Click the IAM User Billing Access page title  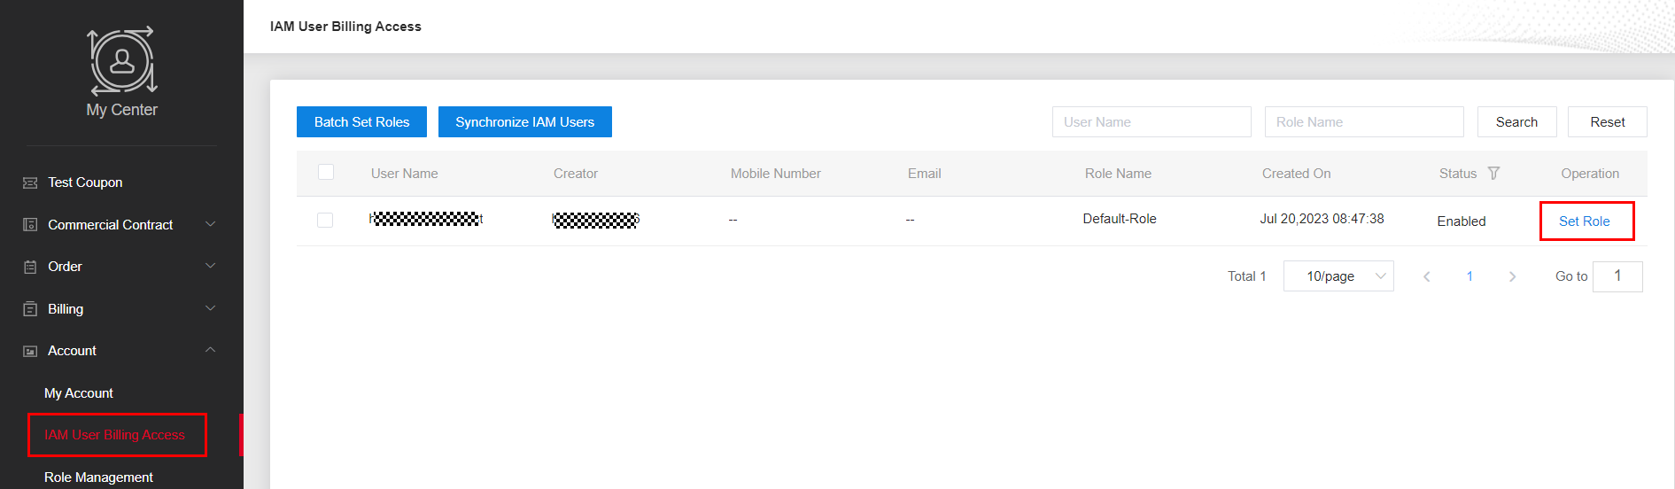345,27
